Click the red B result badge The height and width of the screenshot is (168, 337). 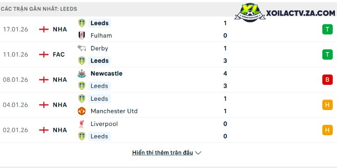coord(327,80)
